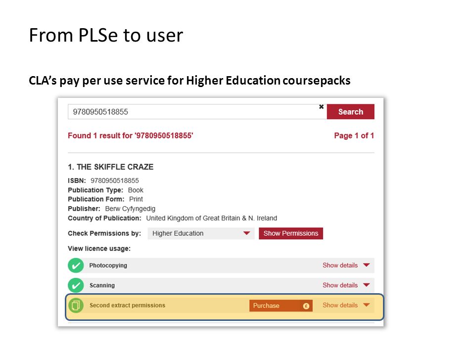The image size is (475, 356).
Task: Click Show details for Second extract permissions
Action: (340, 305)
